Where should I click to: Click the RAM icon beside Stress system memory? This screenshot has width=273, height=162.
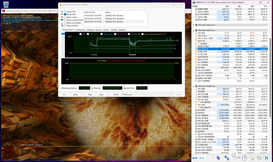tap(62, 20)
